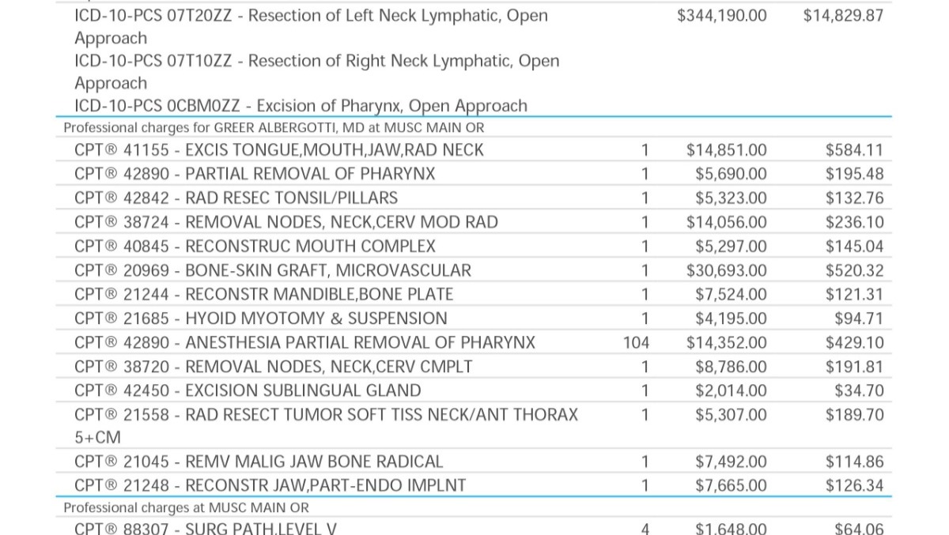Click the CPT 21558 tumor resection description
This screenshot has height=535, width=949.
[x=326, y=415]
